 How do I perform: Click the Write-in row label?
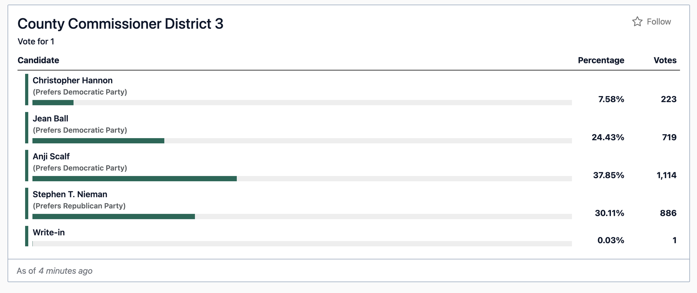tap(49, 232)
